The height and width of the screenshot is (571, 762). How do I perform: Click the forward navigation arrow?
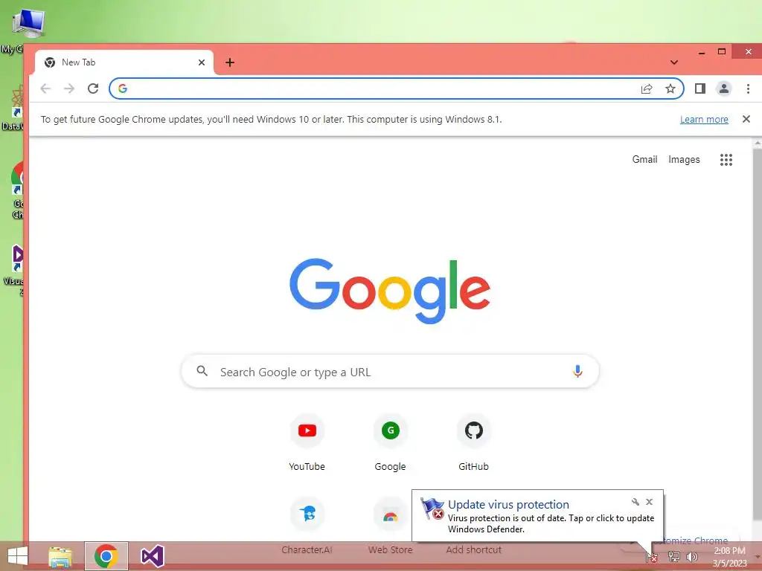[69, 88]
